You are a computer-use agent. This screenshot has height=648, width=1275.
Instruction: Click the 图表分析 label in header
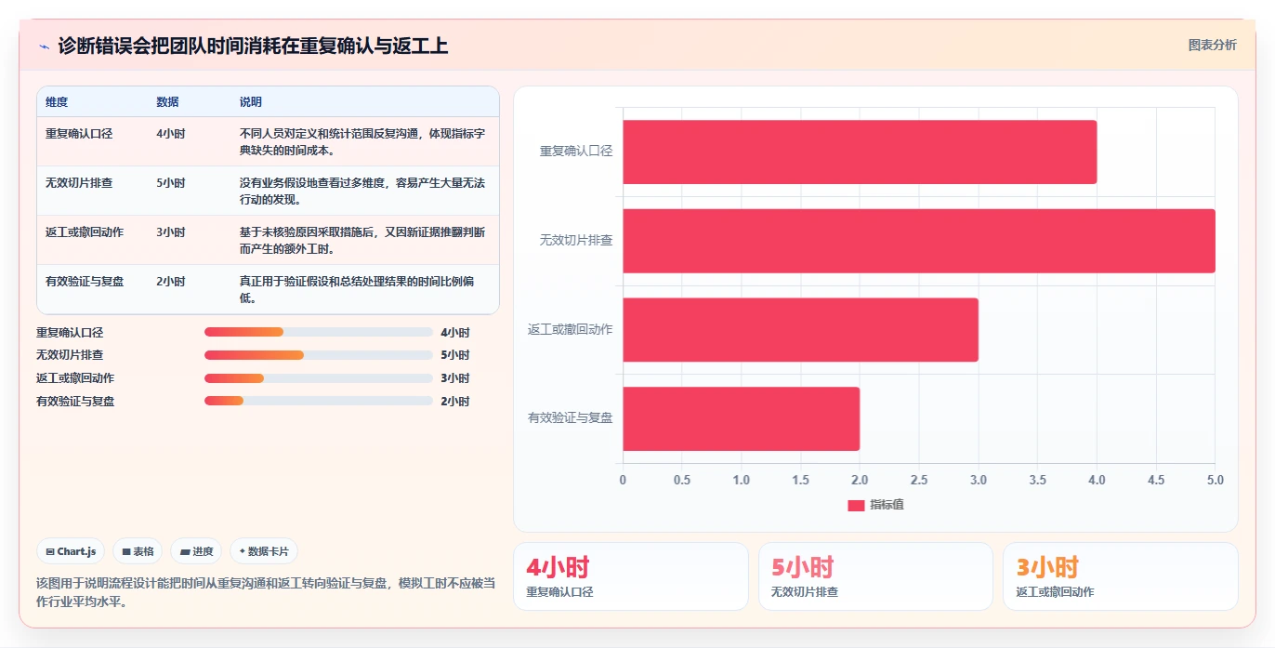coord(1213,45)
